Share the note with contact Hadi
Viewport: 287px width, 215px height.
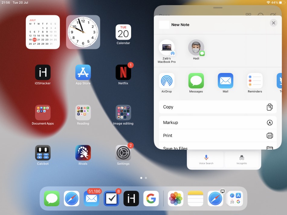pyautogui.click(x=196, y=48)
